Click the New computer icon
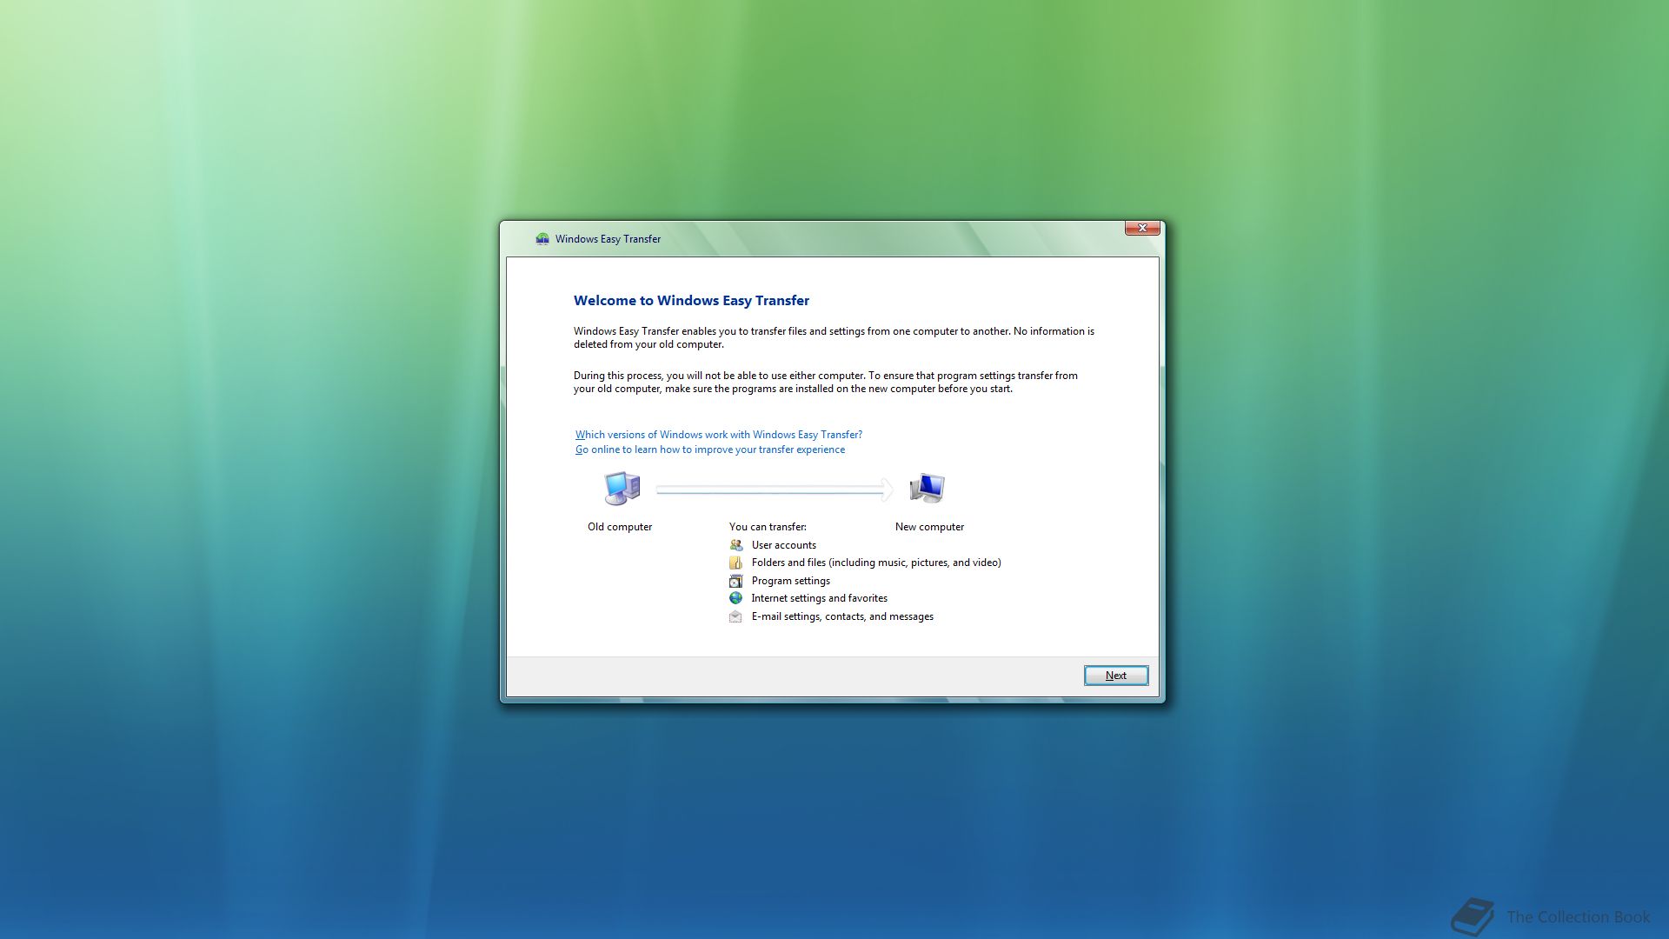Image resolution: width=1669 pixels, height=939 pixels. [x=927, y=489]
